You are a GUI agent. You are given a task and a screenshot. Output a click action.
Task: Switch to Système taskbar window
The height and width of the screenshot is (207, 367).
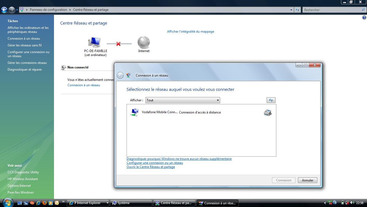click(x=132, y=203)
